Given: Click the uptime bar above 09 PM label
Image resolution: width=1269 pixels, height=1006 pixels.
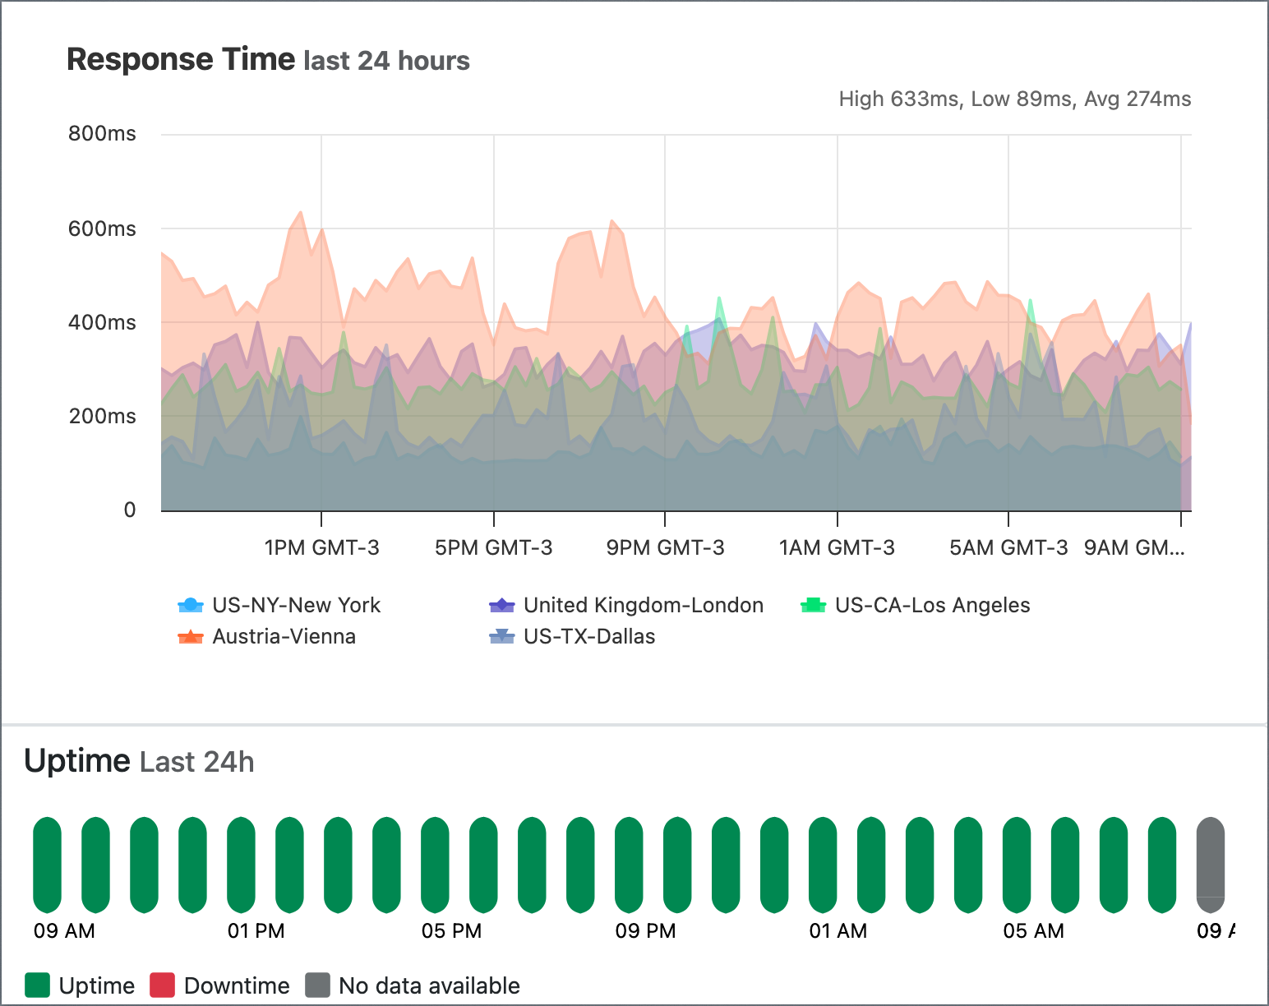Looking at the screenshot, I should click(630, 865).
